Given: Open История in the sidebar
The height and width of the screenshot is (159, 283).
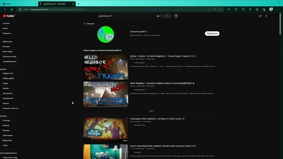Looking at the screenshot, I should pos(6,46).
